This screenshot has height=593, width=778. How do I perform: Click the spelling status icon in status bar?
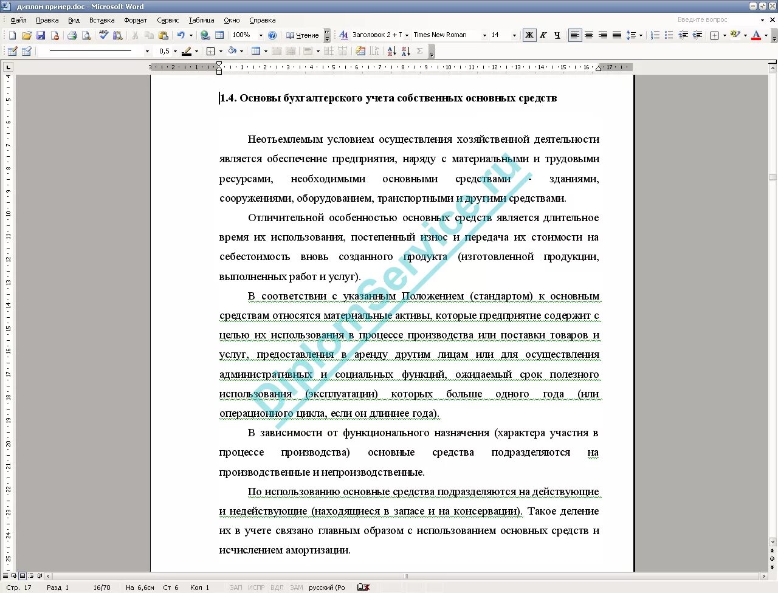pos(363,588)
